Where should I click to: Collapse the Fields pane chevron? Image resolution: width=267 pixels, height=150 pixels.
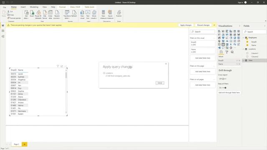[265, 26]
